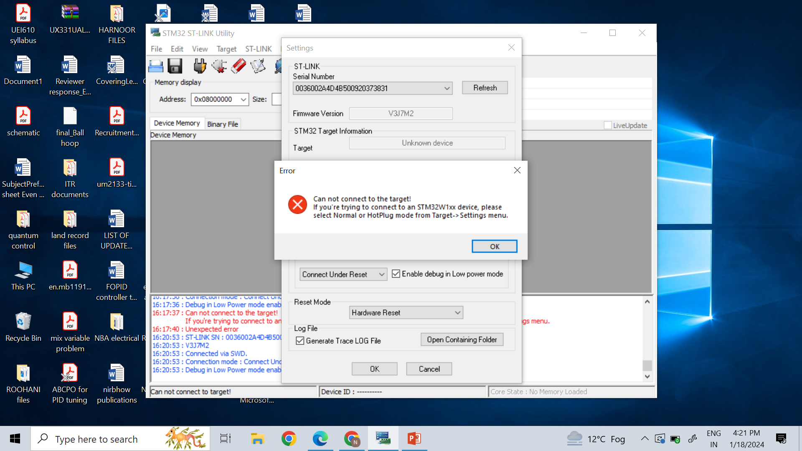Click the Connect to target plug icon
Viewport: 802px width, 451px height.
200,66
